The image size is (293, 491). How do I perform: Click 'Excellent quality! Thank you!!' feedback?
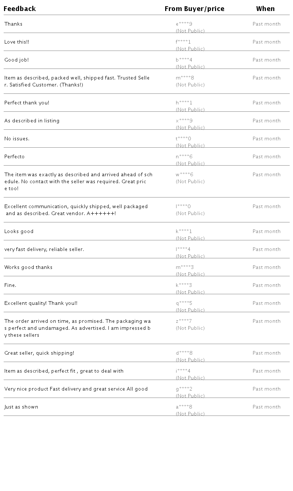click(41, 303)
